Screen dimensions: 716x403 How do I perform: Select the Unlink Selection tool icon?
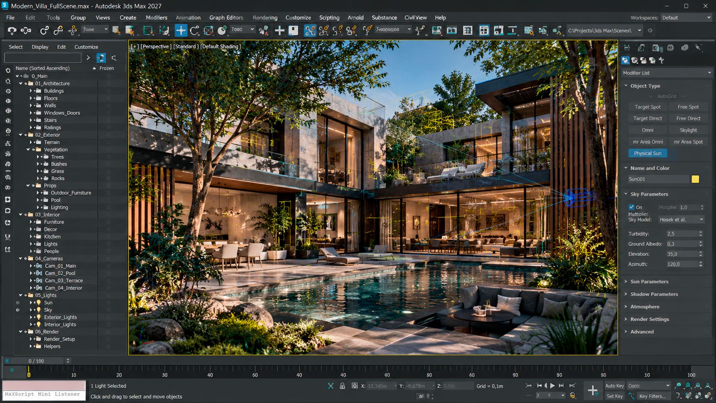point(58,30)
